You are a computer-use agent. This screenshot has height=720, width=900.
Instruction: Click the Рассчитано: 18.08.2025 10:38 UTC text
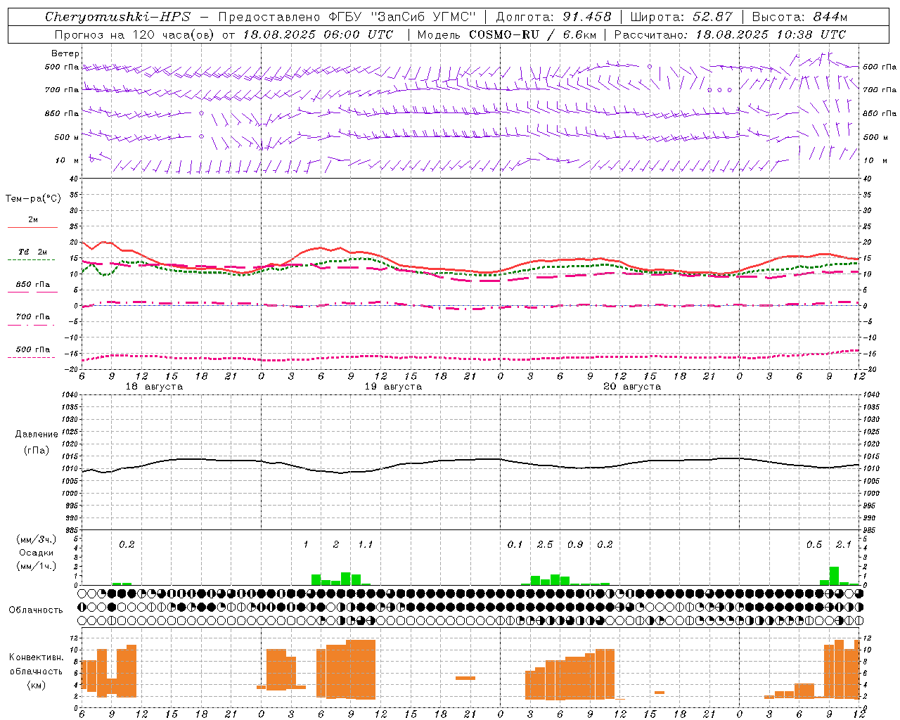731,34
